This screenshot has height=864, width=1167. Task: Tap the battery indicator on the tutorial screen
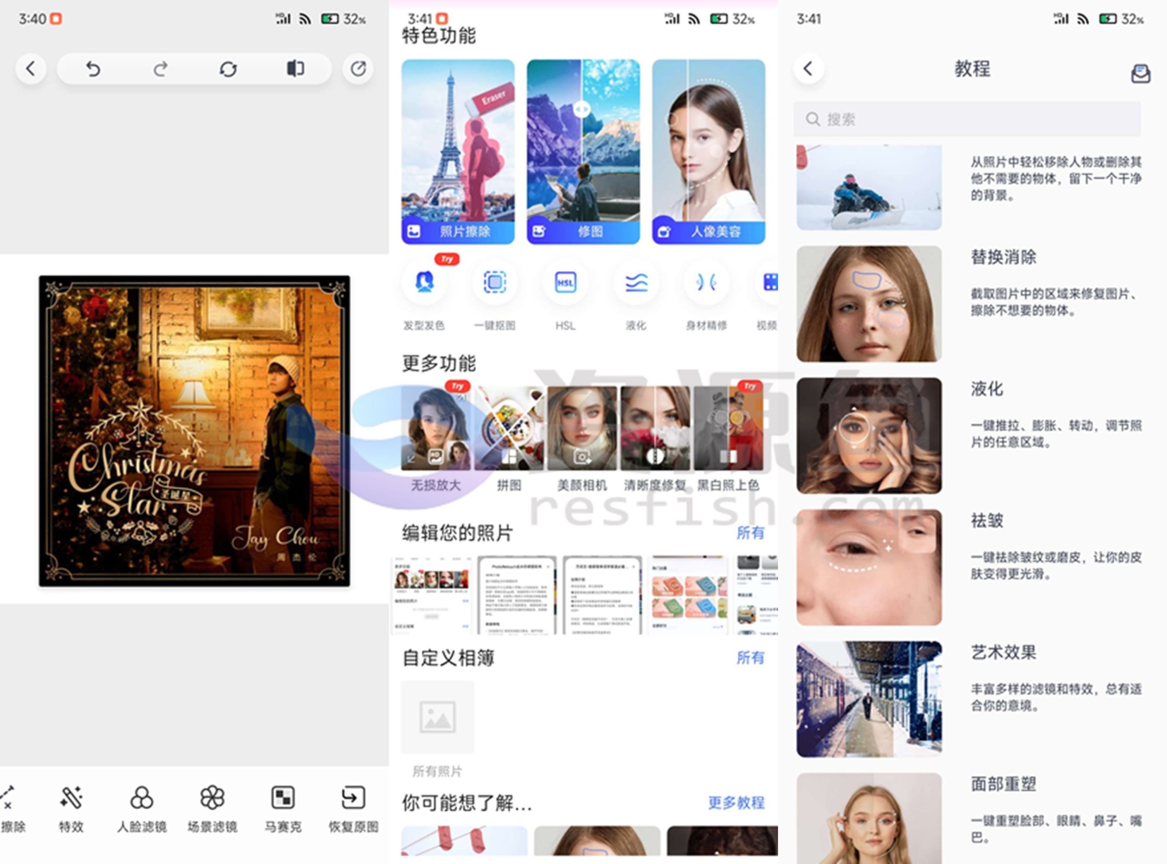point(1107,19)
